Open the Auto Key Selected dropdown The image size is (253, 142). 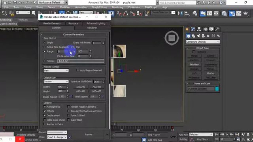coord(201,135)
